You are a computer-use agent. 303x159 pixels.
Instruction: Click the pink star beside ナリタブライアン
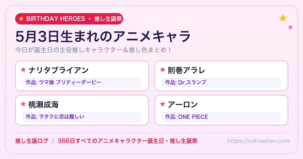23,70
